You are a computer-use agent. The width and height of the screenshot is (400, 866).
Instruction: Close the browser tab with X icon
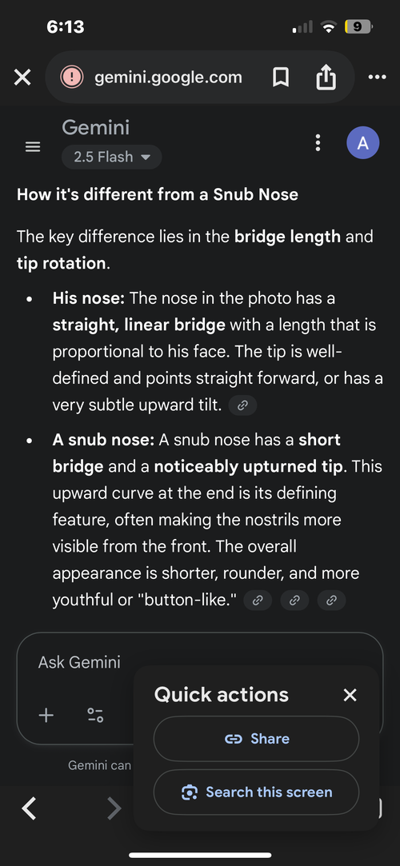[22, 78]
